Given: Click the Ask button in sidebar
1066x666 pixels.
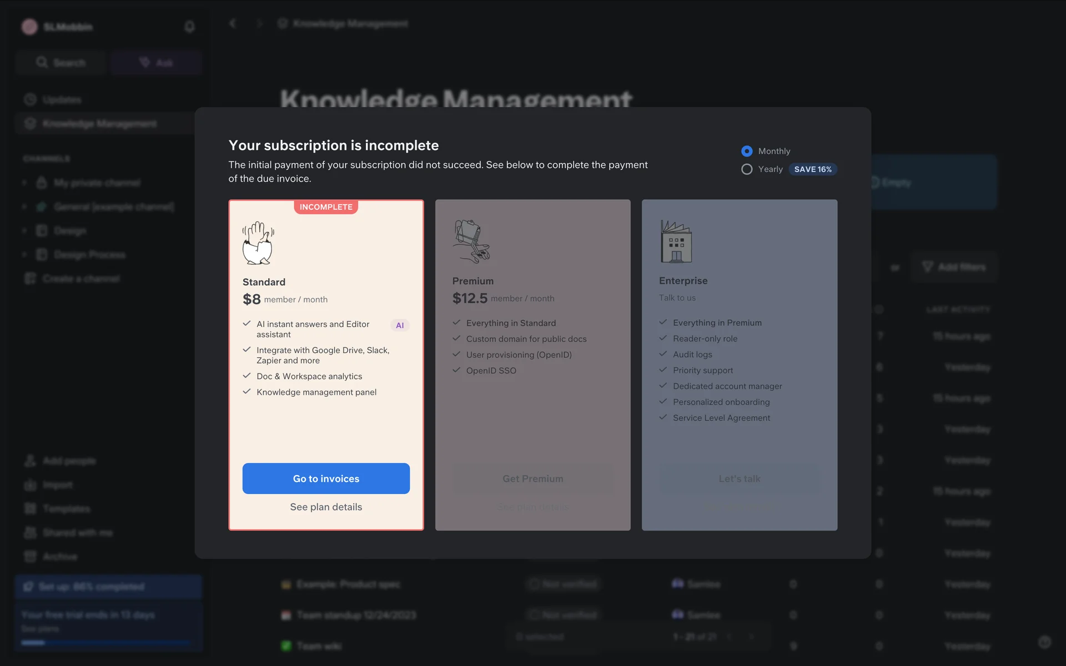Looking at the screenshot, I should tap(156, 63).
